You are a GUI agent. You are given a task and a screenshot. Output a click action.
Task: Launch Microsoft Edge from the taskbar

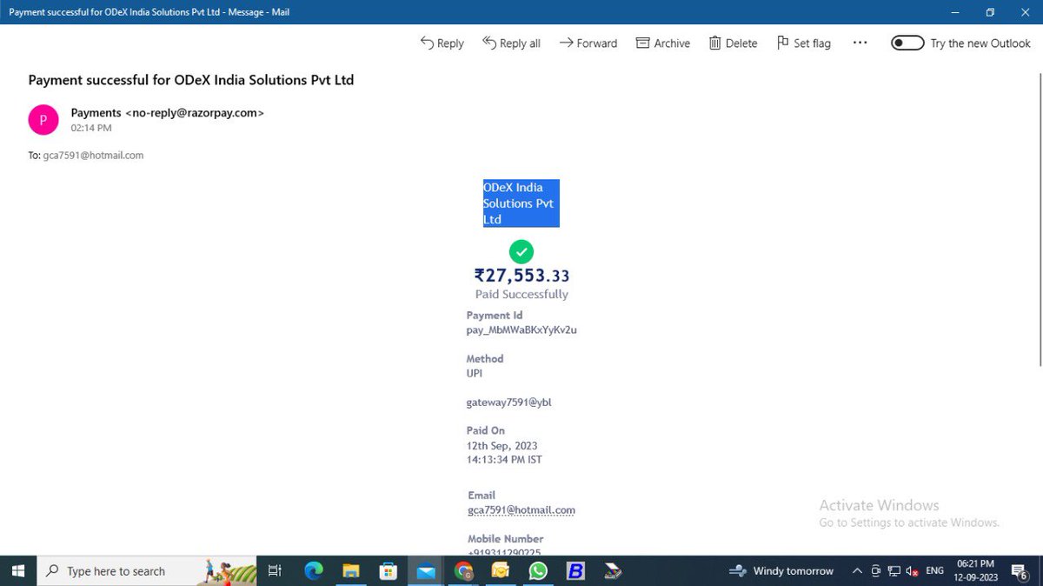point(314,571)
